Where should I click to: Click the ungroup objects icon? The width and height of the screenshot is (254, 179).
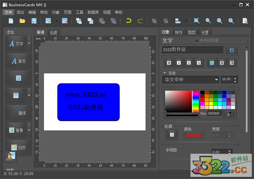coord(166,21)
